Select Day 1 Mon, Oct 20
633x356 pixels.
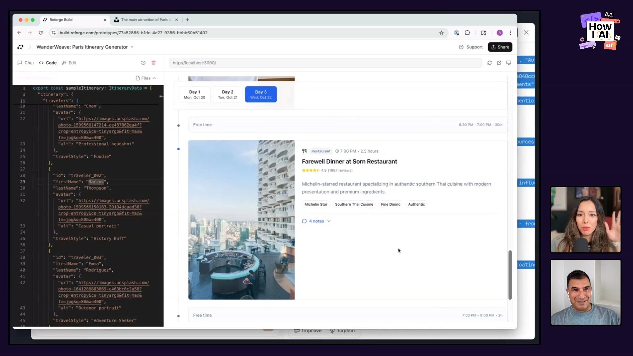195,94
